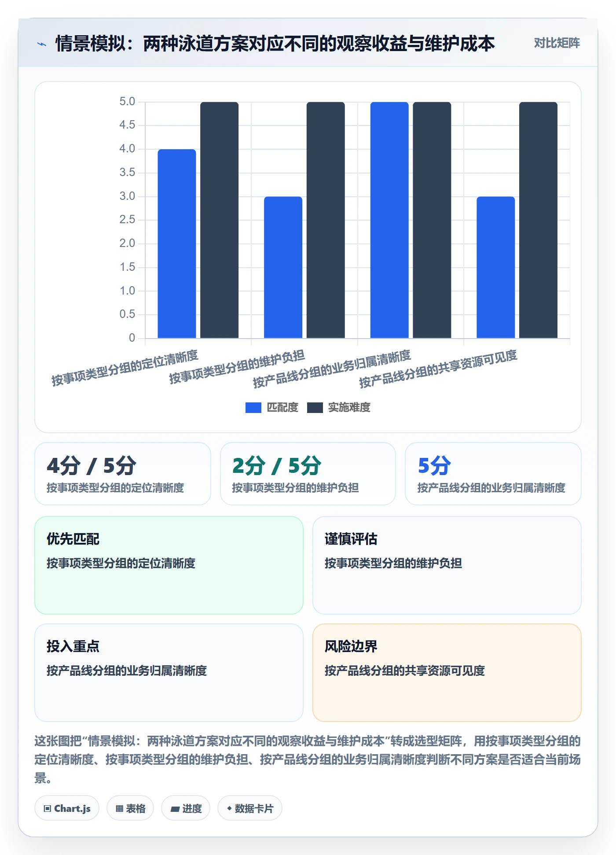This screenshot has height=855, width=616.
Task: Click dark bar for 按事项类型分组的维护负担
Action: pos(326,220)
